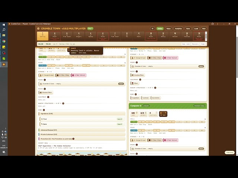Click the Day 1 badge
This screenshot has width=238, height=178.
90,29
